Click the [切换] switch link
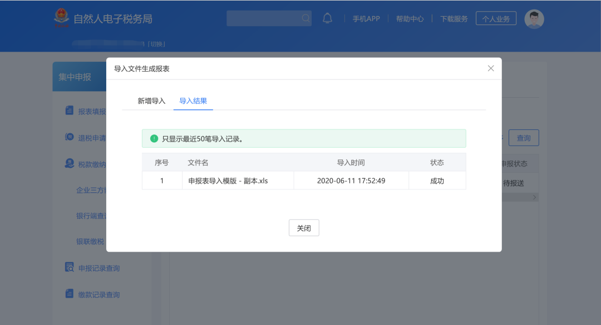601x325 pixels. click(156, 44)
